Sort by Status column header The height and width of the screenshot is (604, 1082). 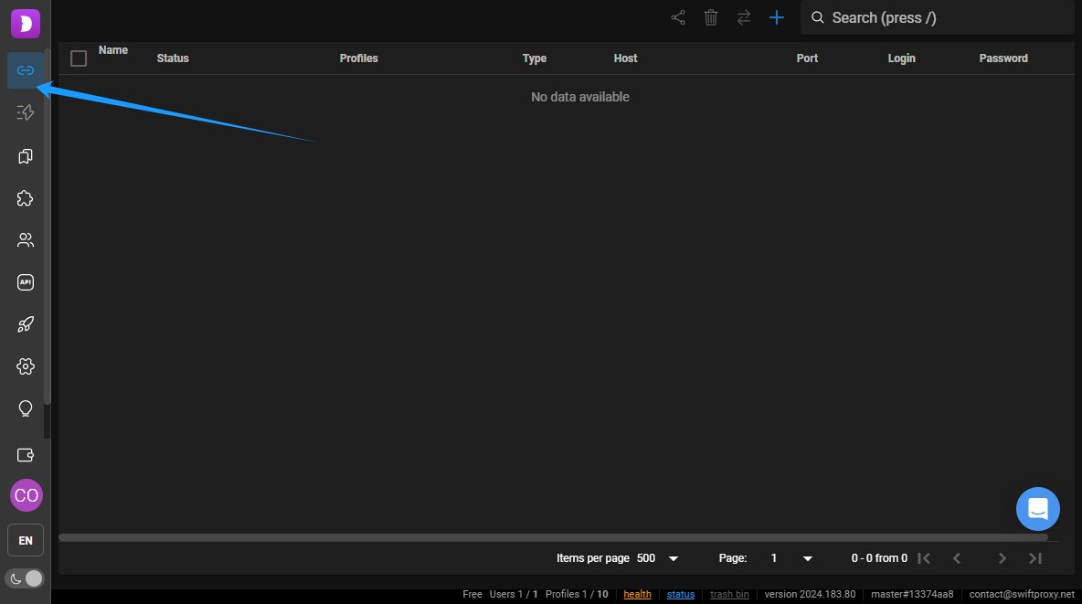[173, 58]
